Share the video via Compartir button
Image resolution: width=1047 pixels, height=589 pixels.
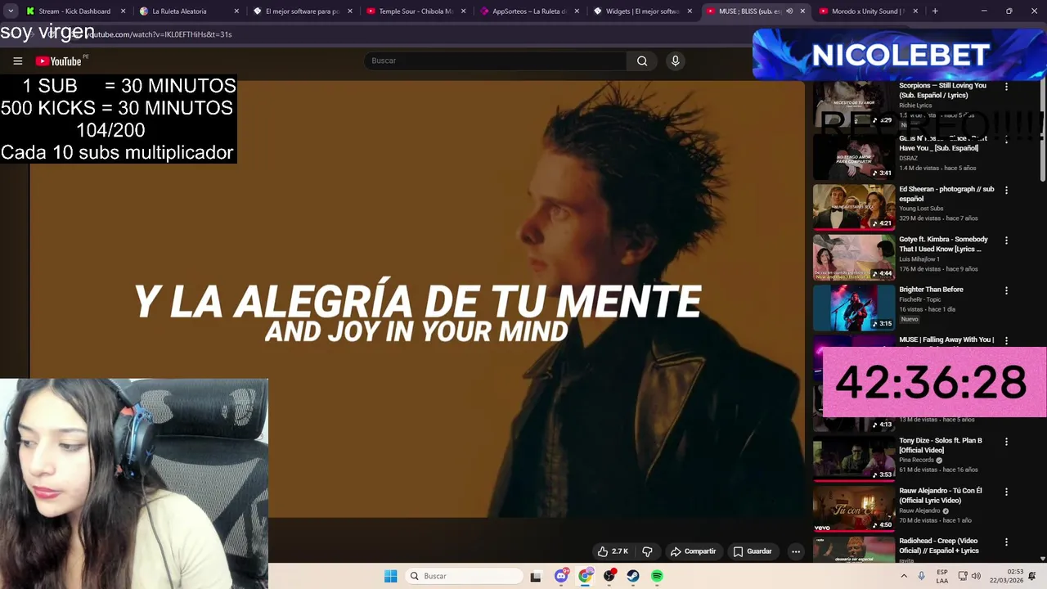693,551
